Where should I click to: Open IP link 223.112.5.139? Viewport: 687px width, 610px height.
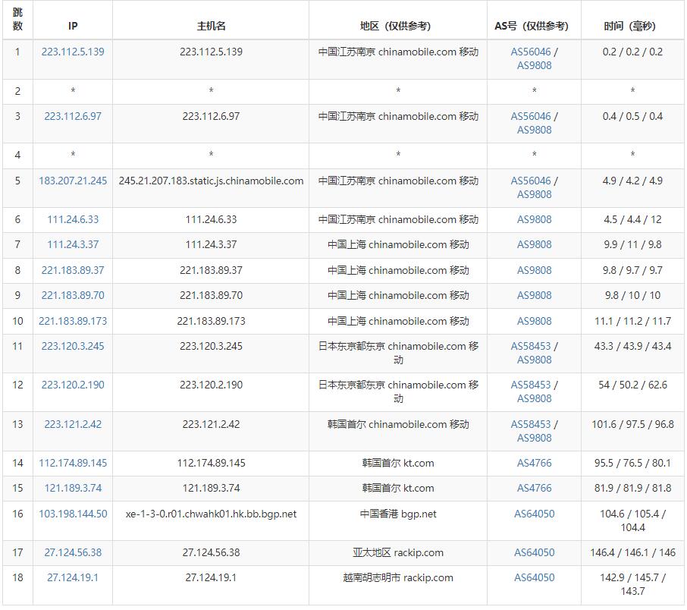point(73,52)
